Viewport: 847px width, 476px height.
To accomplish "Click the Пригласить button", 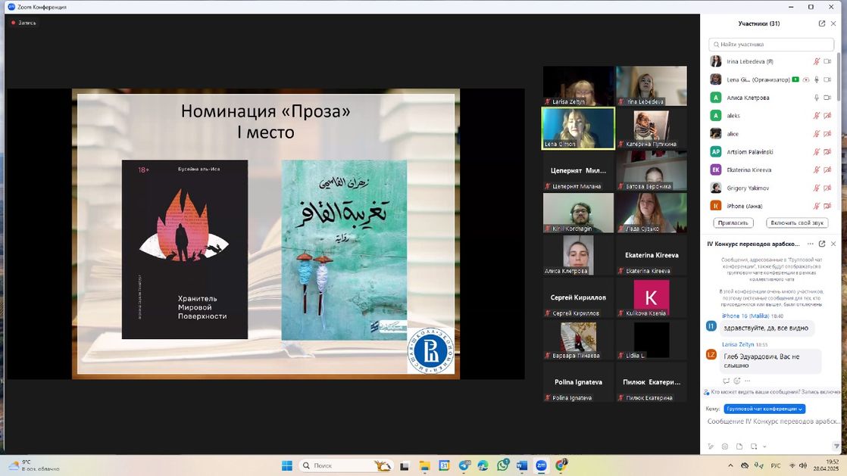I will pos(733,223).
